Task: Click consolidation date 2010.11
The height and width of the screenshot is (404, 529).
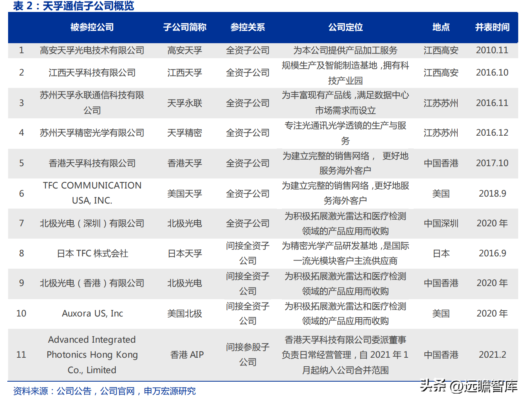Action: [x=492, y=50]
